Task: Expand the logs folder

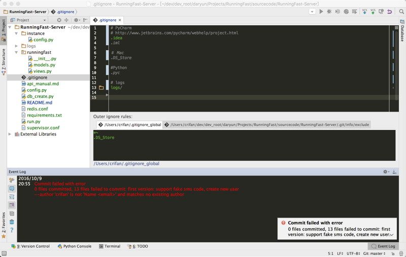Action: (16, 46)
